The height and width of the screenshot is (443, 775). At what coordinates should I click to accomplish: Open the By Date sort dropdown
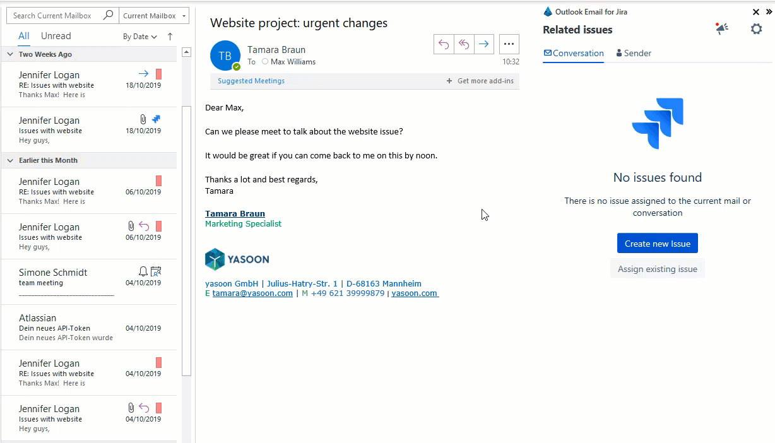(140, 37)
